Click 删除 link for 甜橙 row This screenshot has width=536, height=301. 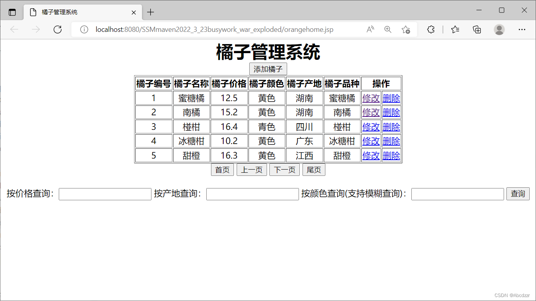pyautogui.click(x=391, y=155)
